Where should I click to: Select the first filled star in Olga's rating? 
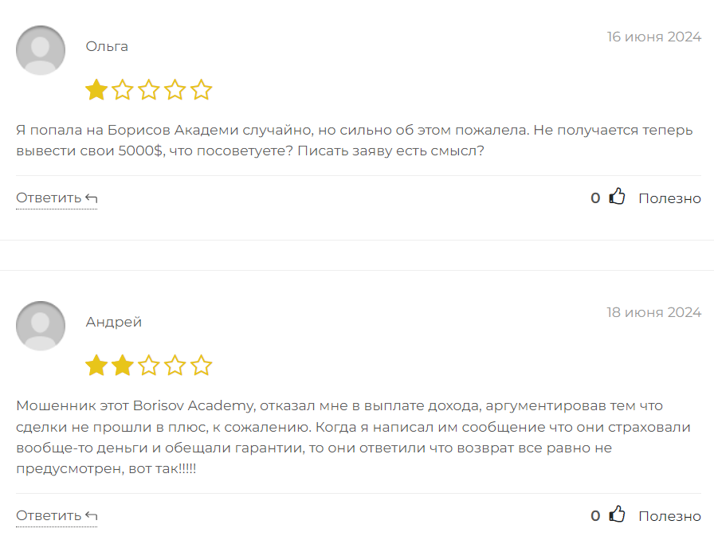(x=97, y=90)
